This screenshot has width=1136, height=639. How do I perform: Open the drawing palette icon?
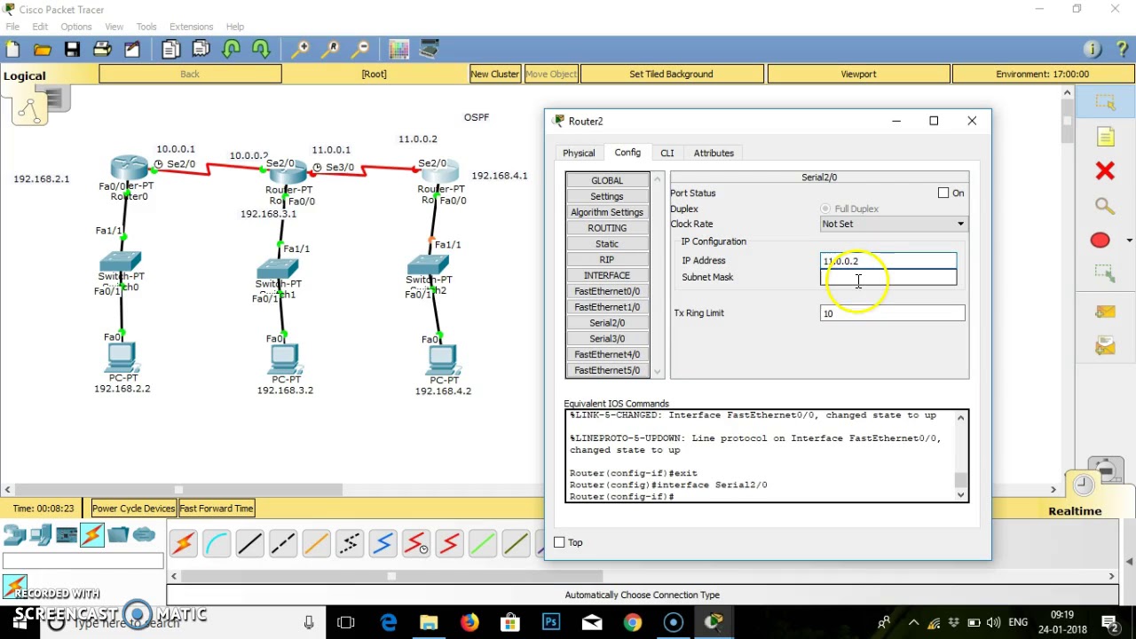[x=399, y=50]
